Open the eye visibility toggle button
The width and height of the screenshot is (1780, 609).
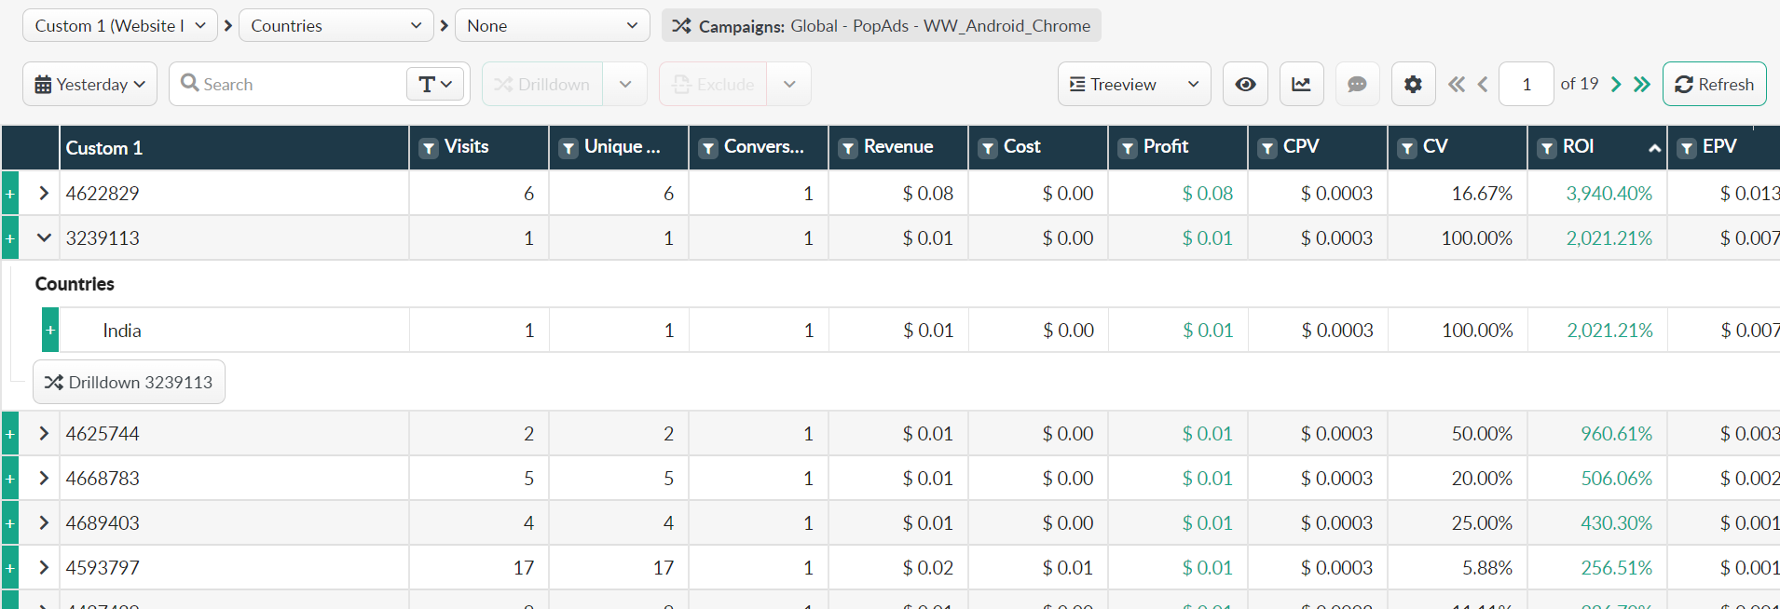coord(1245,84)
